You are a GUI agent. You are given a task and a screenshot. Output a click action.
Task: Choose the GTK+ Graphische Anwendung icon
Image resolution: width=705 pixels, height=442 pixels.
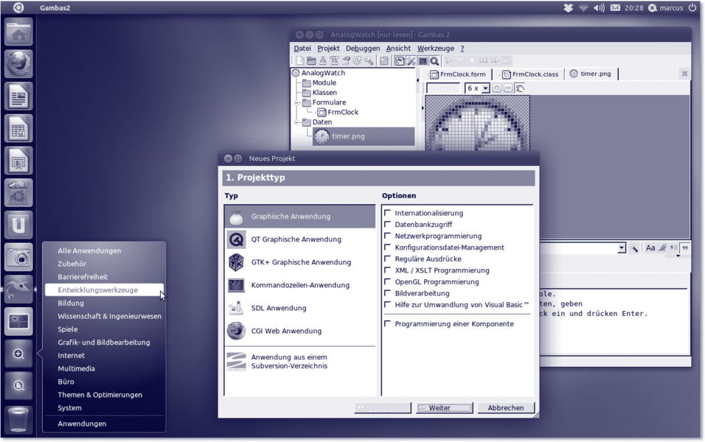click(236, 262)
